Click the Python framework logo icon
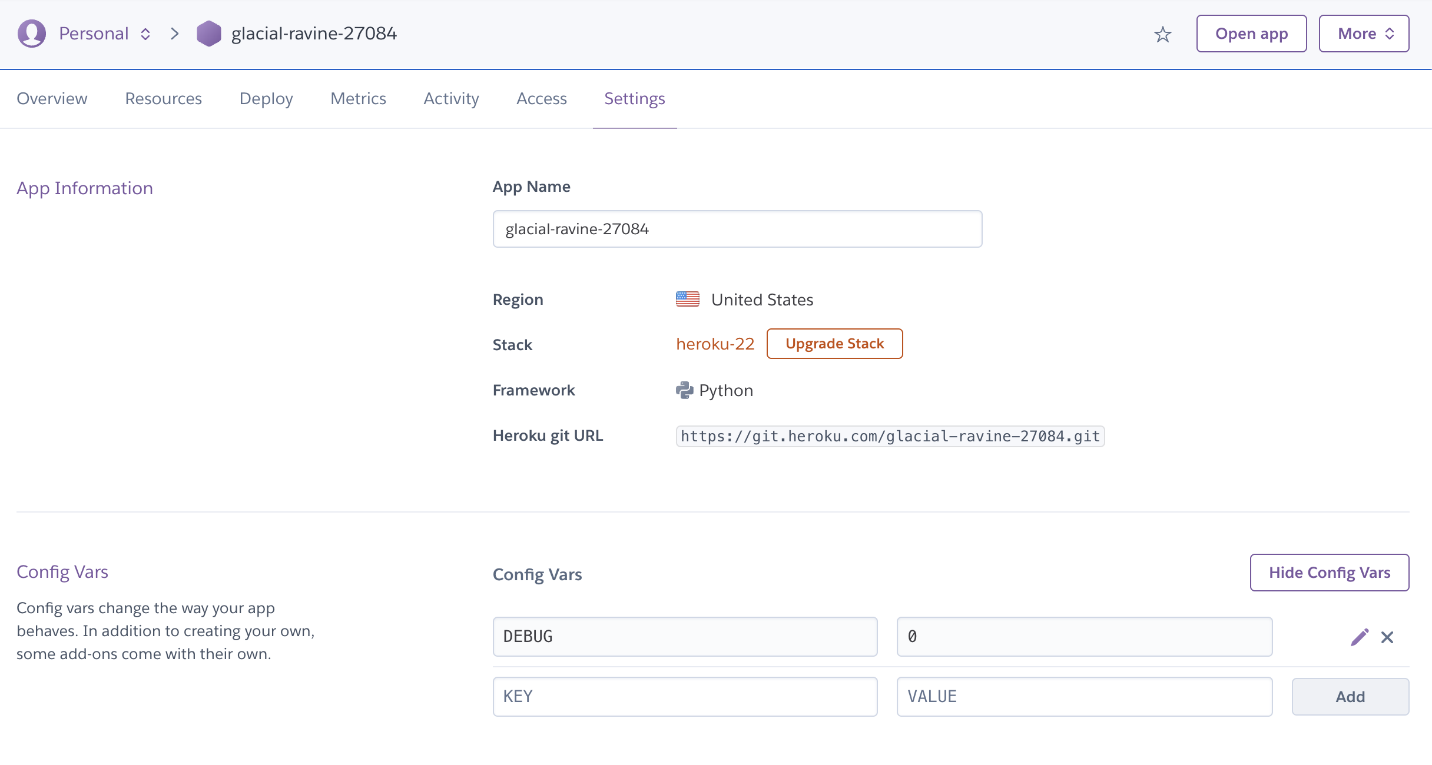The image size is (1432, 765). point(684,390)
